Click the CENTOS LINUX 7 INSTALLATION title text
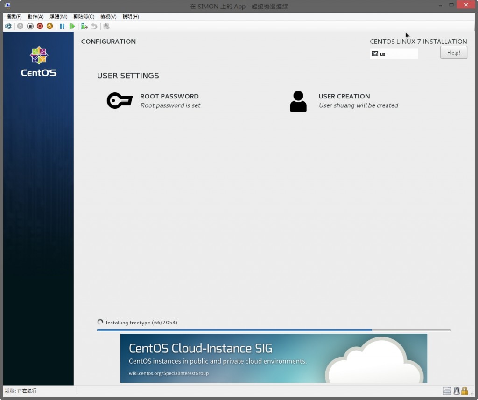478x400 pixels. click(418, 42)
